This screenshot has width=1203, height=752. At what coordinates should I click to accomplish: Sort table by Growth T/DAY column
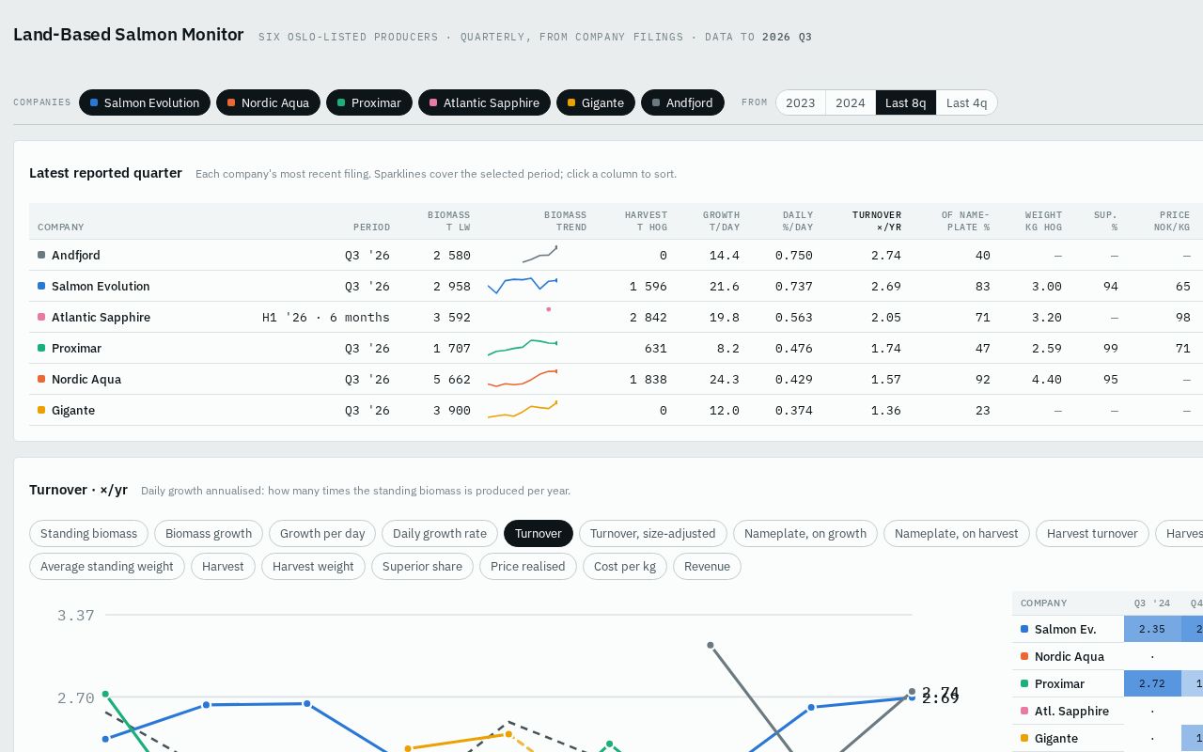(x=712, y=221)
